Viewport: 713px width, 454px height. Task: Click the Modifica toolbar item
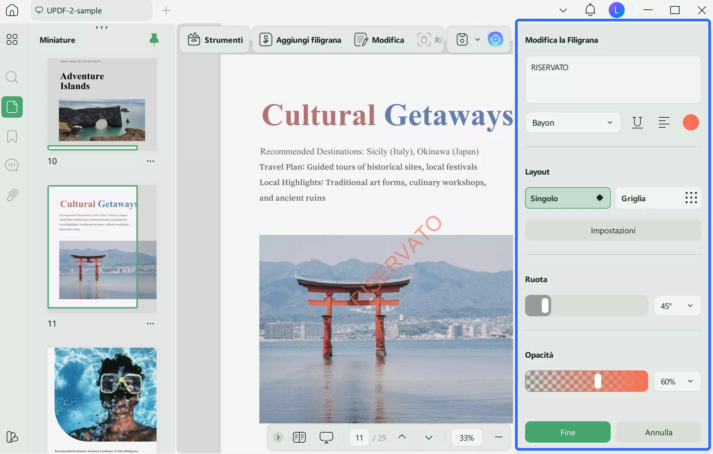click(379, 40)
